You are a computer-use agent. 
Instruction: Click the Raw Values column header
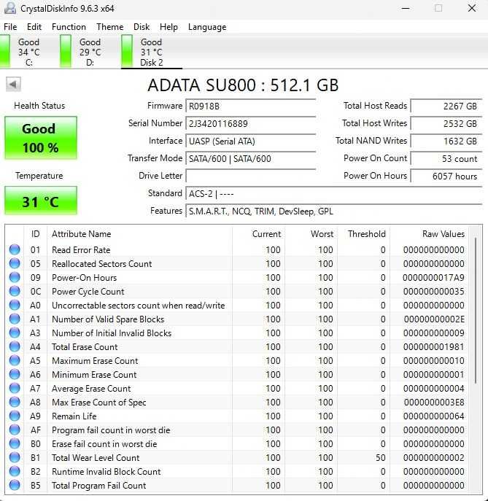[x=429, y=234]
